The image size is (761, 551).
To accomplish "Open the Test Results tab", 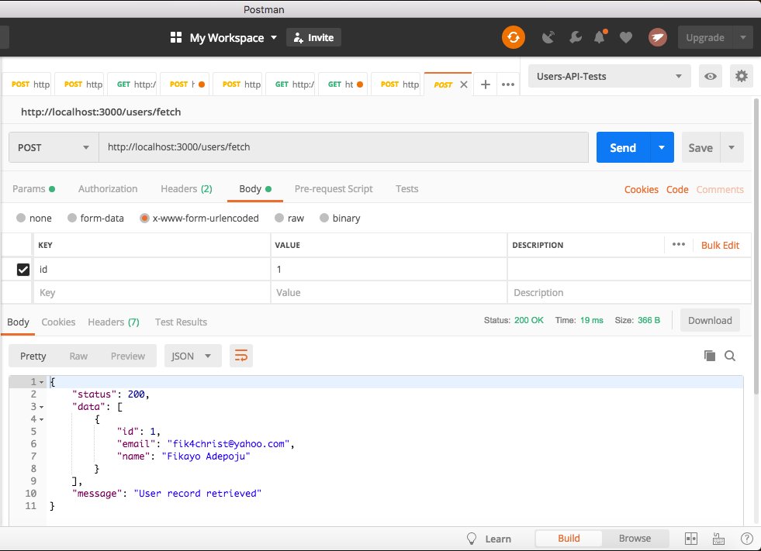I will 181,322.
